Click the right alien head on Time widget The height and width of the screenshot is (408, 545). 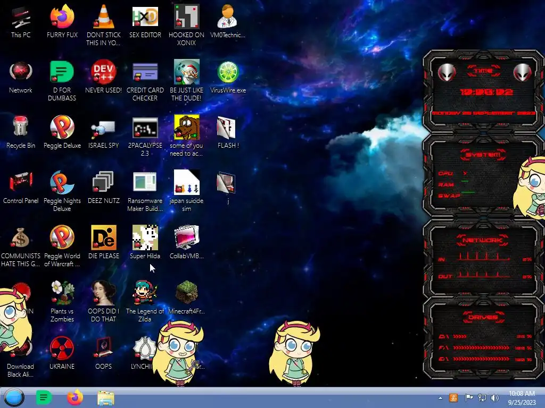[522, 72]
